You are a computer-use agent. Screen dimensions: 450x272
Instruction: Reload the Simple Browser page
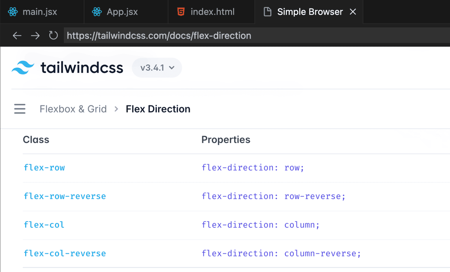[53, 35]
